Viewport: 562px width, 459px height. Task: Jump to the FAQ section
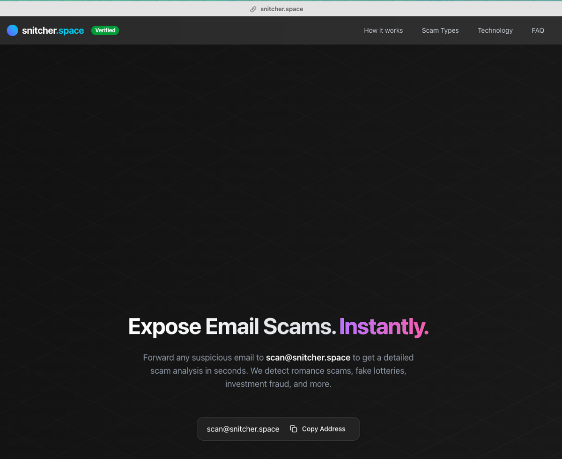point(538,30)
